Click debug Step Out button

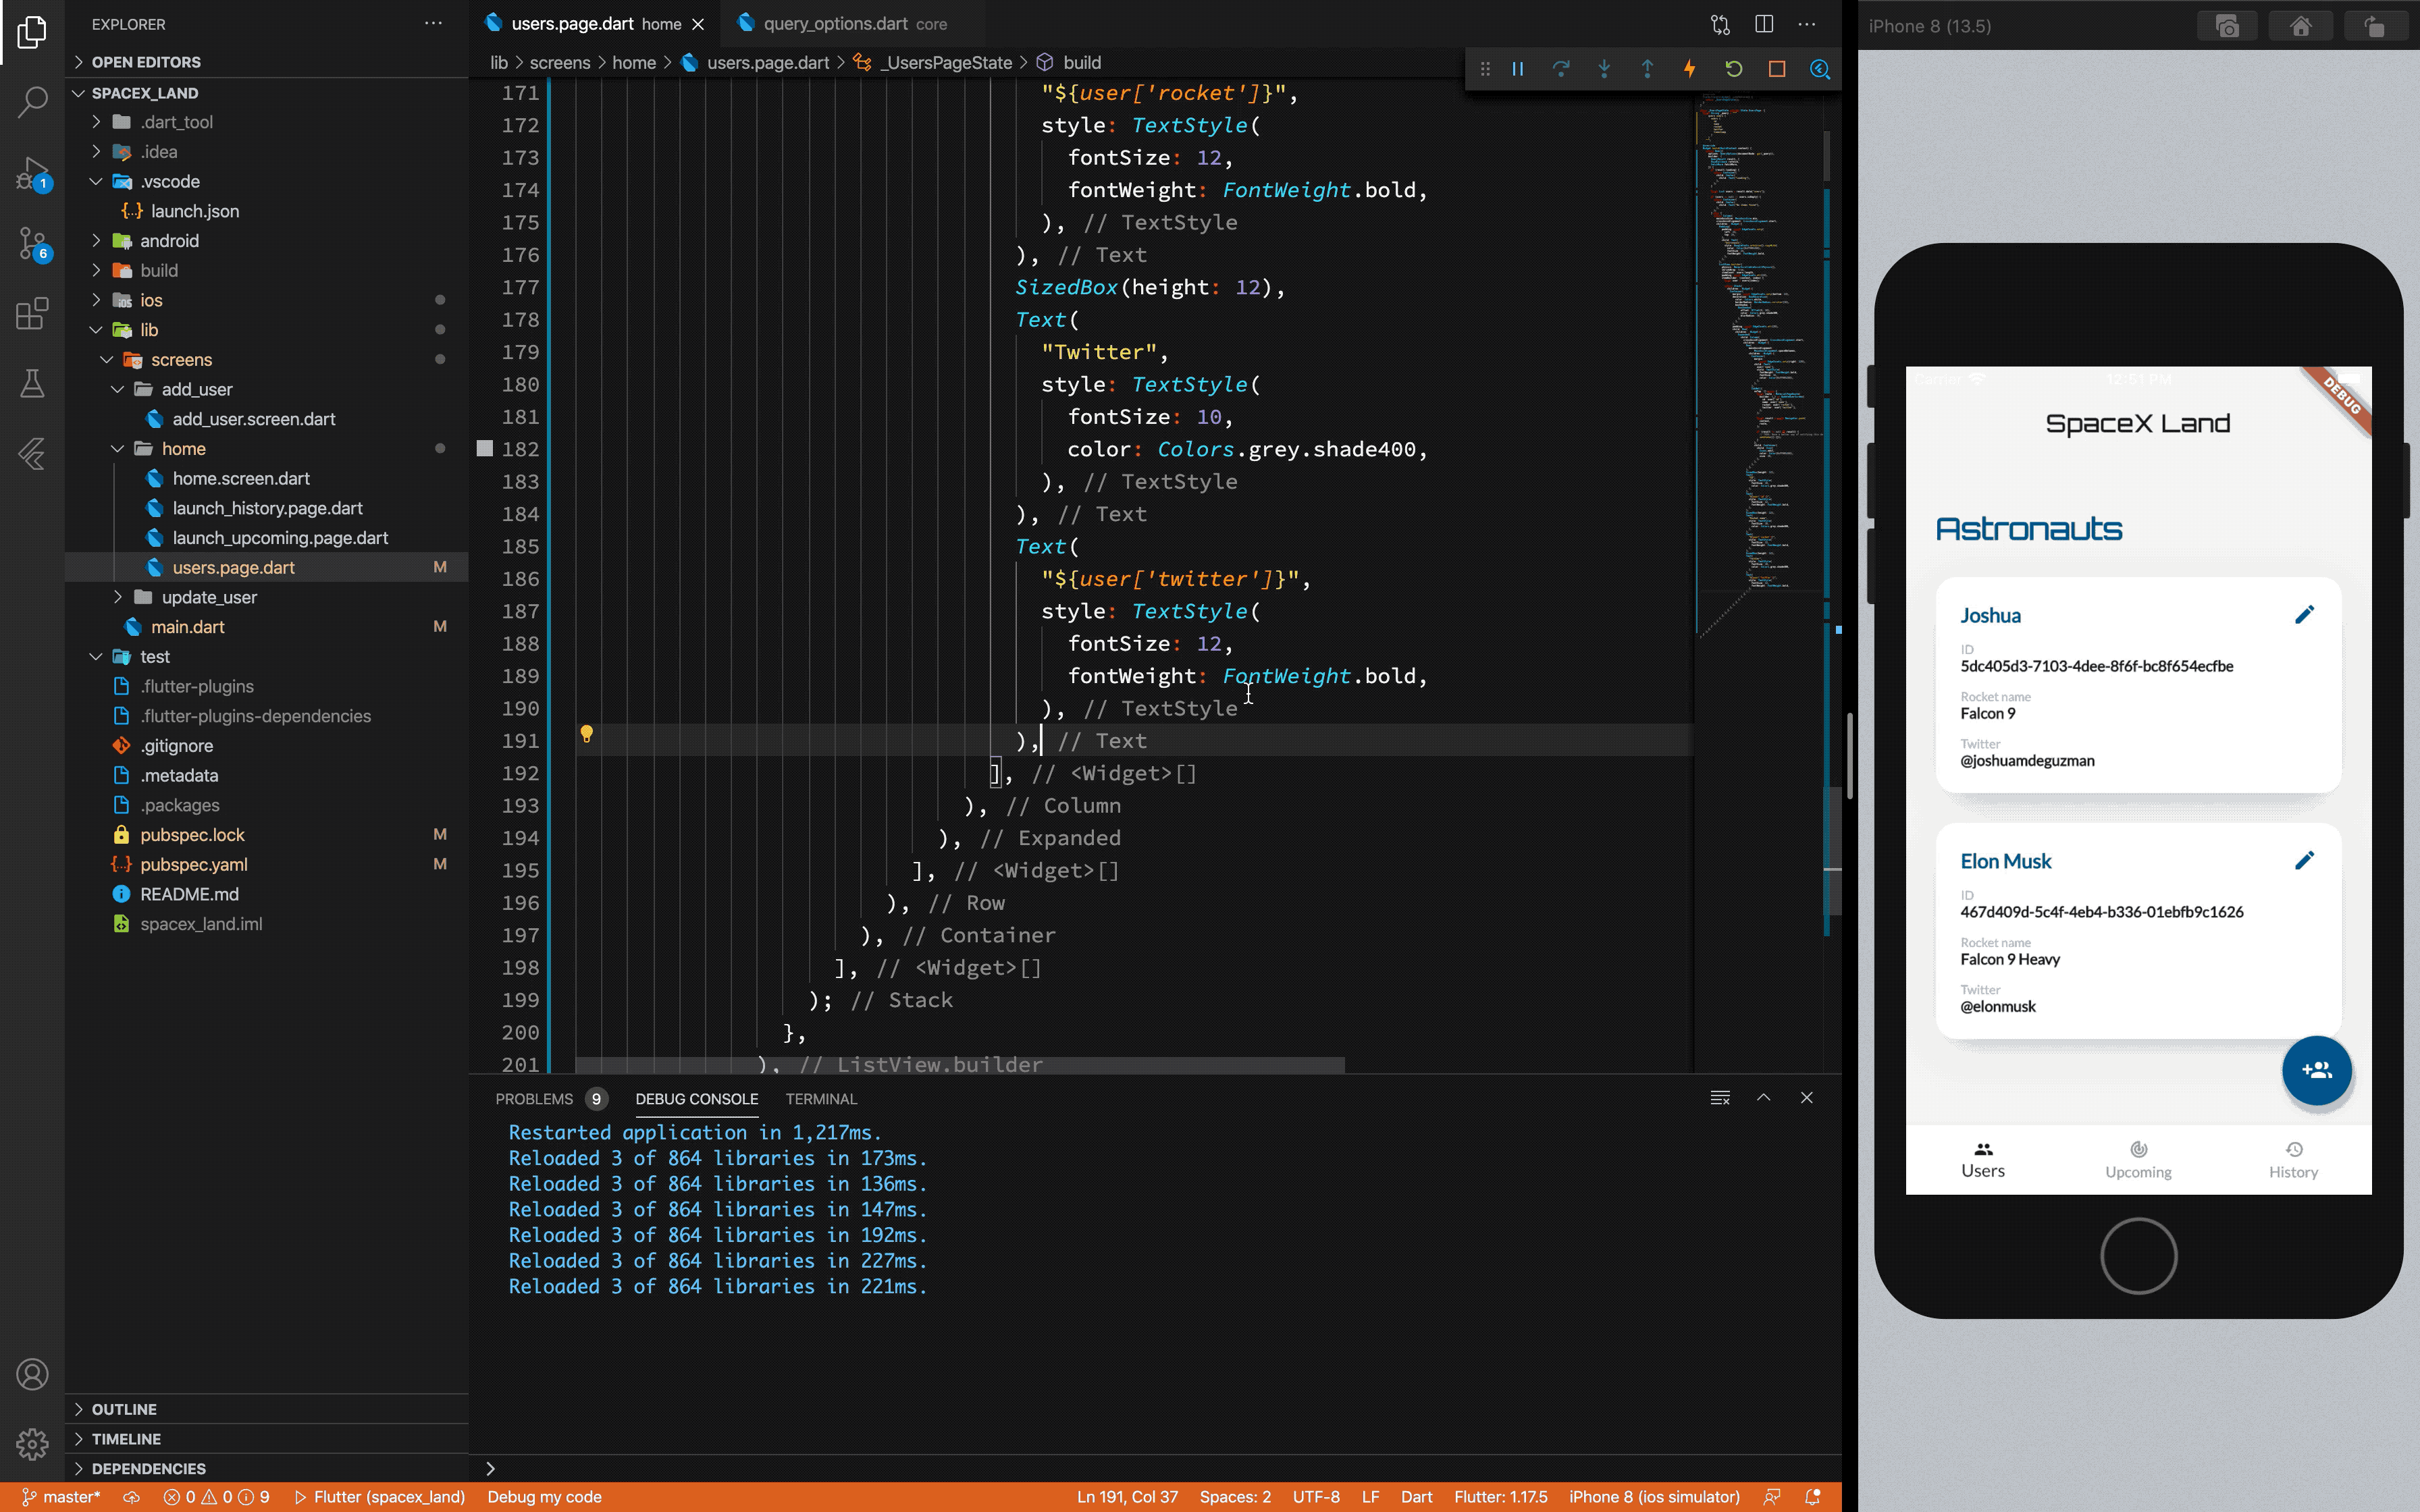[x=1647, y=69]
